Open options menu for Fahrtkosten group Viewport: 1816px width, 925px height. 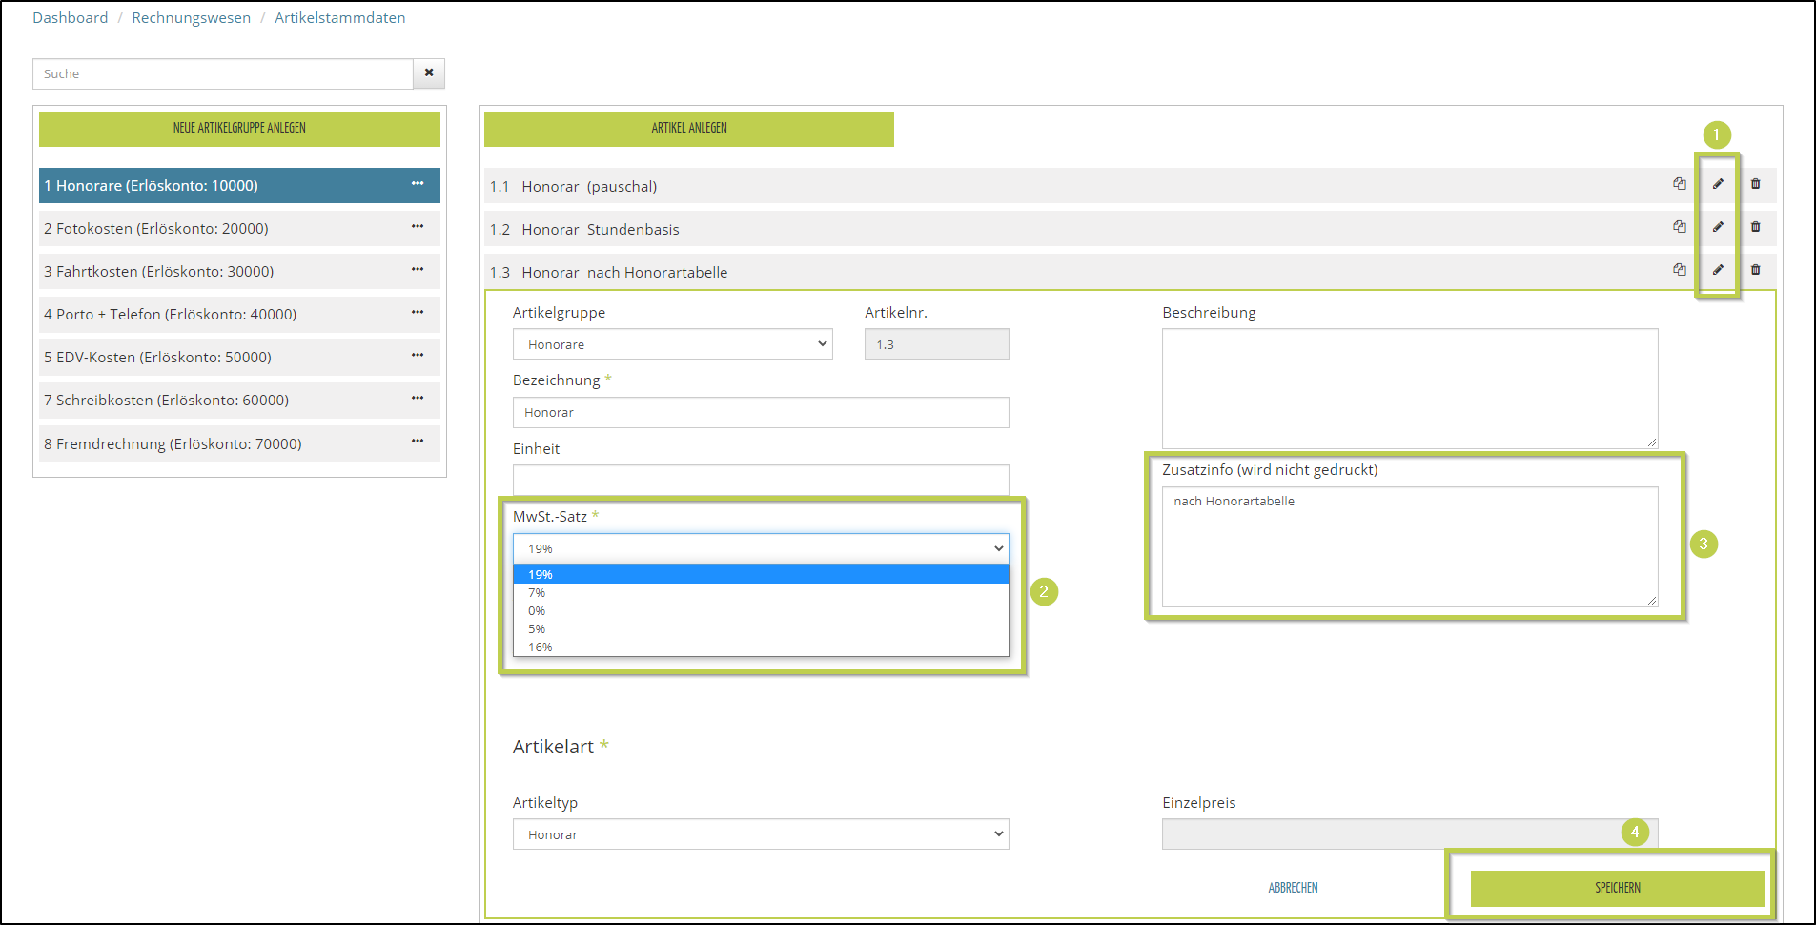(x=418, y=270)
